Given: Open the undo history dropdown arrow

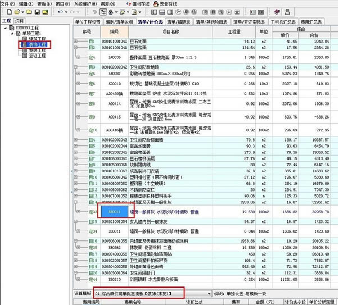Looking at the screenshot, I should coord(66,12).
